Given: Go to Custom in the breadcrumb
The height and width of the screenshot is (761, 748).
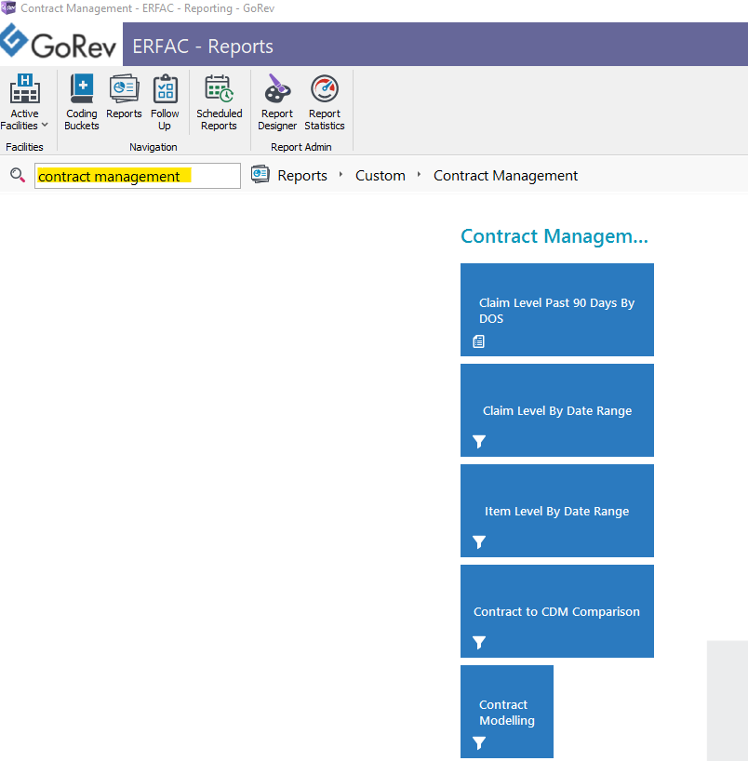Looking at the screenshot, I should point(381,176).
